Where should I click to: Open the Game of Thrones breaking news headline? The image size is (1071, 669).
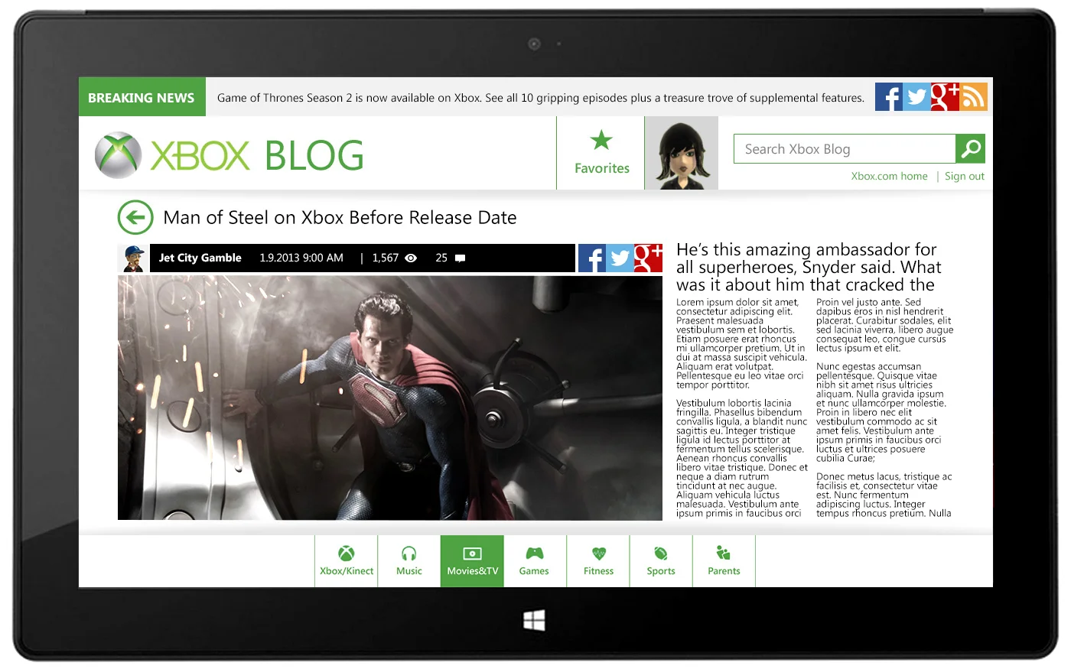540,98
